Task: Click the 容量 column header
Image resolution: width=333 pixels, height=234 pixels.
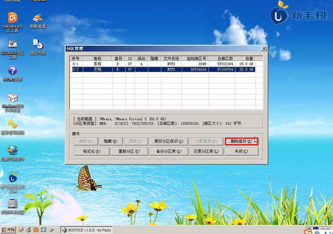Action: coord(245,59)
